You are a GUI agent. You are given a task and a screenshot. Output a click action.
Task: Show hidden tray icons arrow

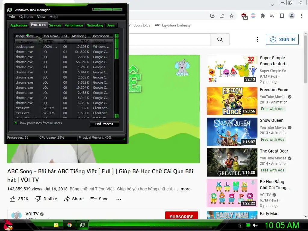click(240, 225)
